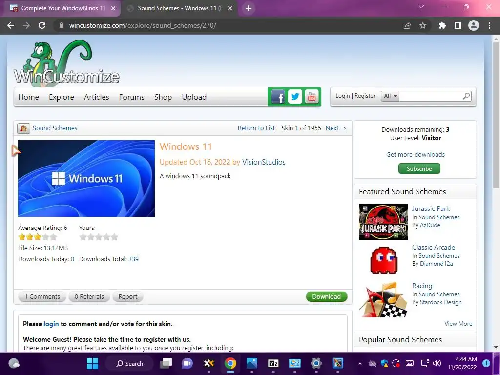Click View More featured sound schemes
The height and width of the screenshot is (375, 500).
458,324
